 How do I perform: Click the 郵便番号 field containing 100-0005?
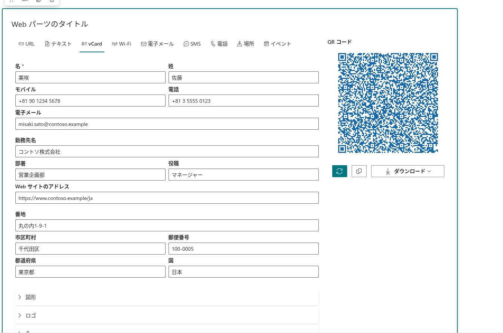click(244, 249)
